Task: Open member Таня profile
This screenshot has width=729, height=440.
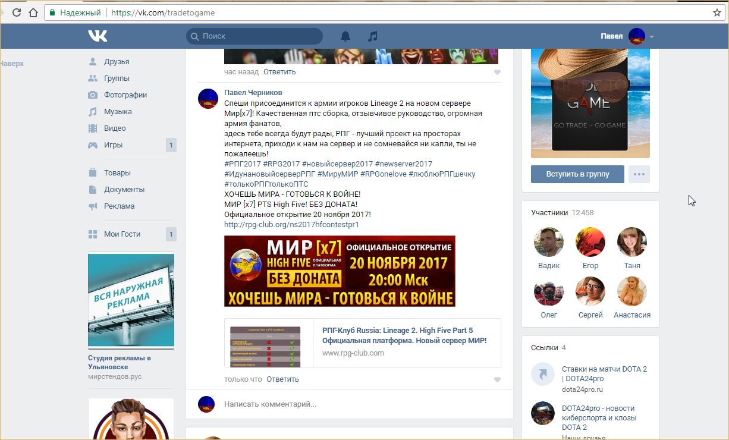Action: [632, 249]
